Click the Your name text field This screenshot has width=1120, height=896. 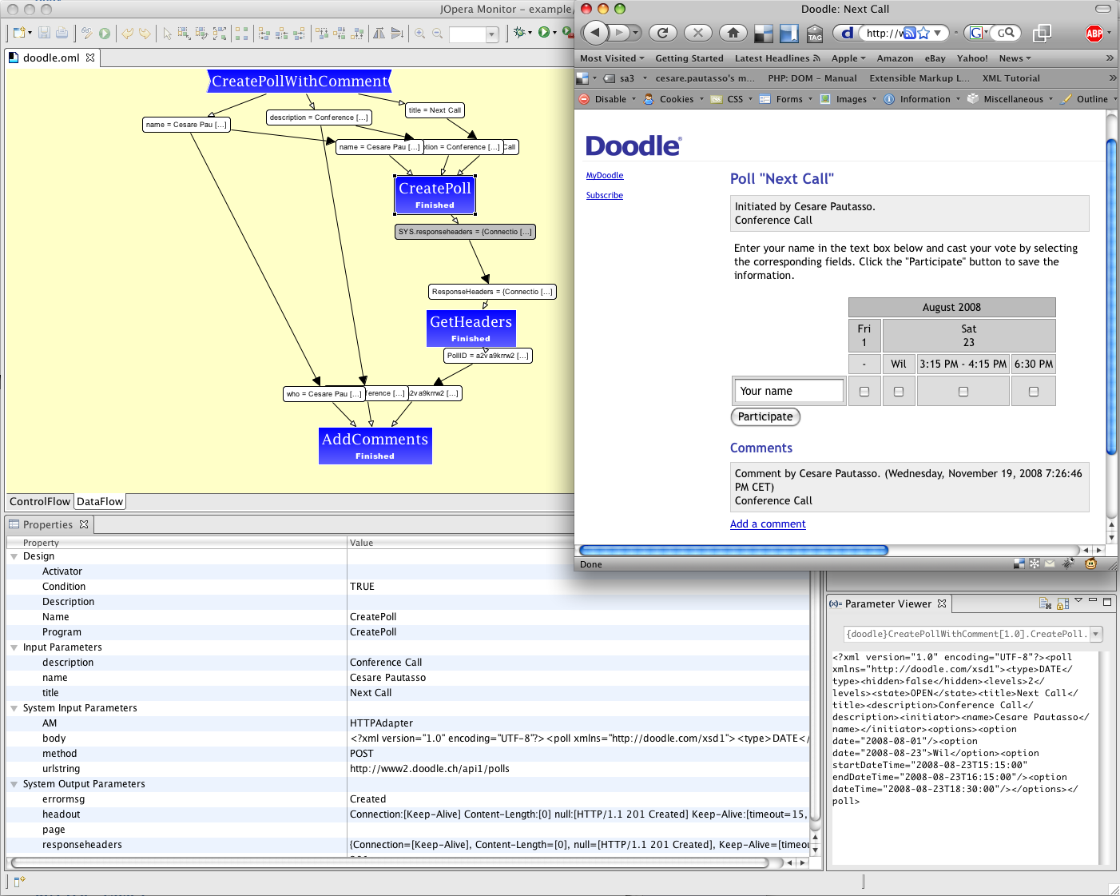(788, 391)
